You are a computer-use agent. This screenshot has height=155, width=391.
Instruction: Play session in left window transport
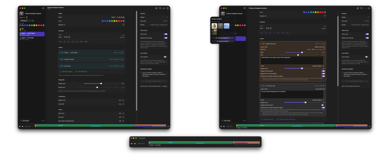pyautogui.click(x=23, y=126)
